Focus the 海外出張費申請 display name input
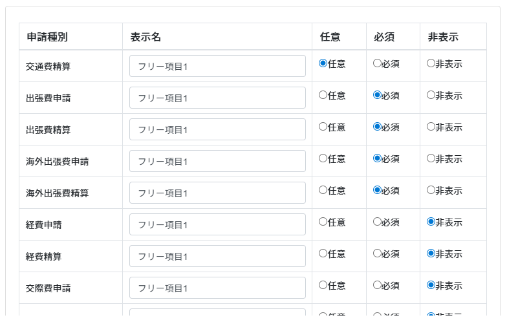The image size is (507, 322). pyautogui.click(x=217, y=161)
